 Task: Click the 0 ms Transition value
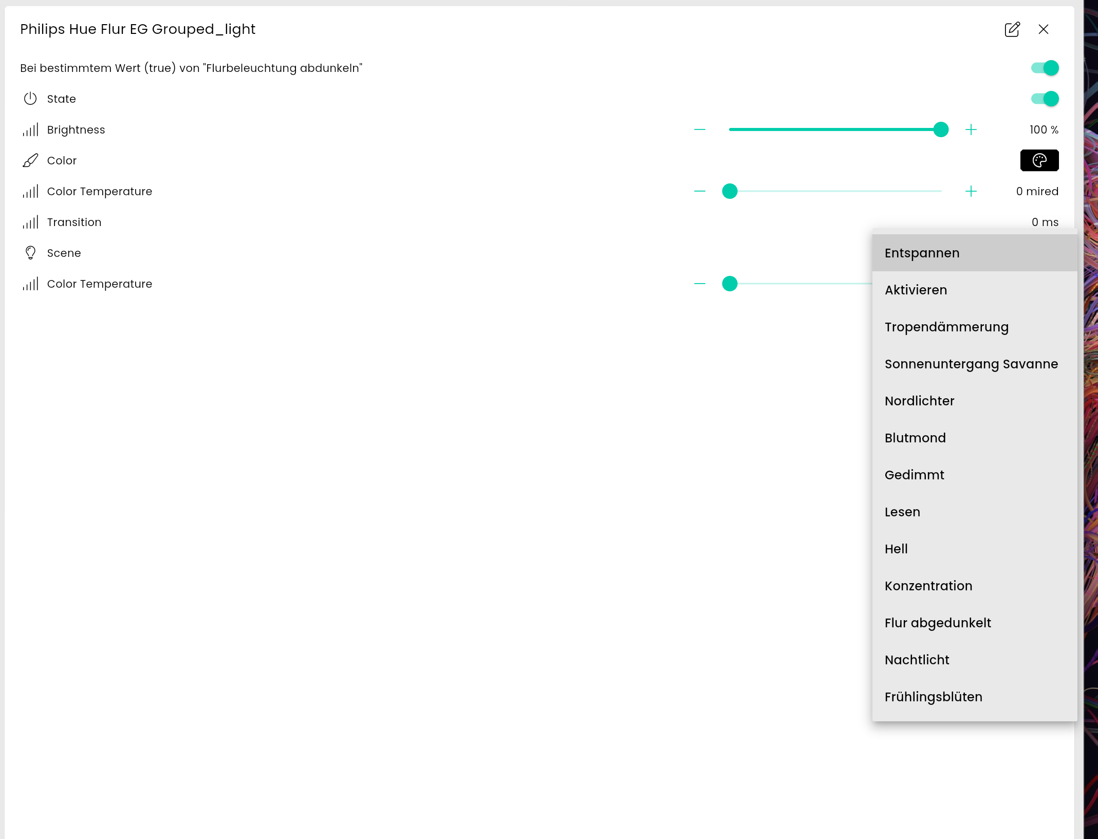(x=1045, y=222)
